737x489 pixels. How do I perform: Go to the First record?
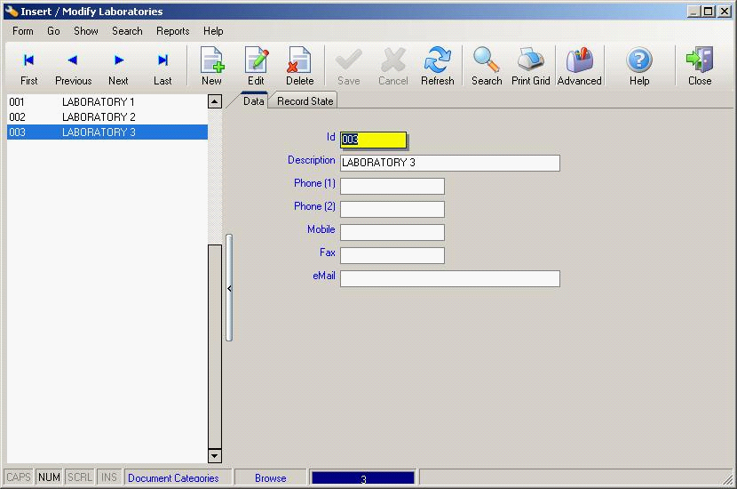coord(28,67)
